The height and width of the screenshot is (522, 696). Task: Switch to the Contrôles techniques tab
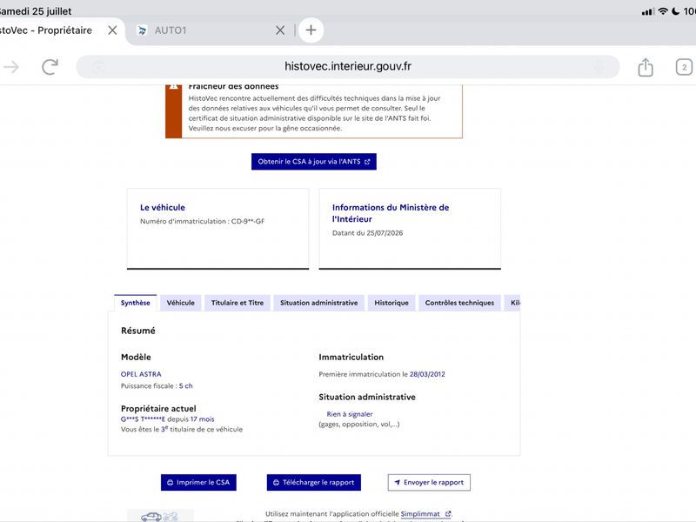click(459, 303)
